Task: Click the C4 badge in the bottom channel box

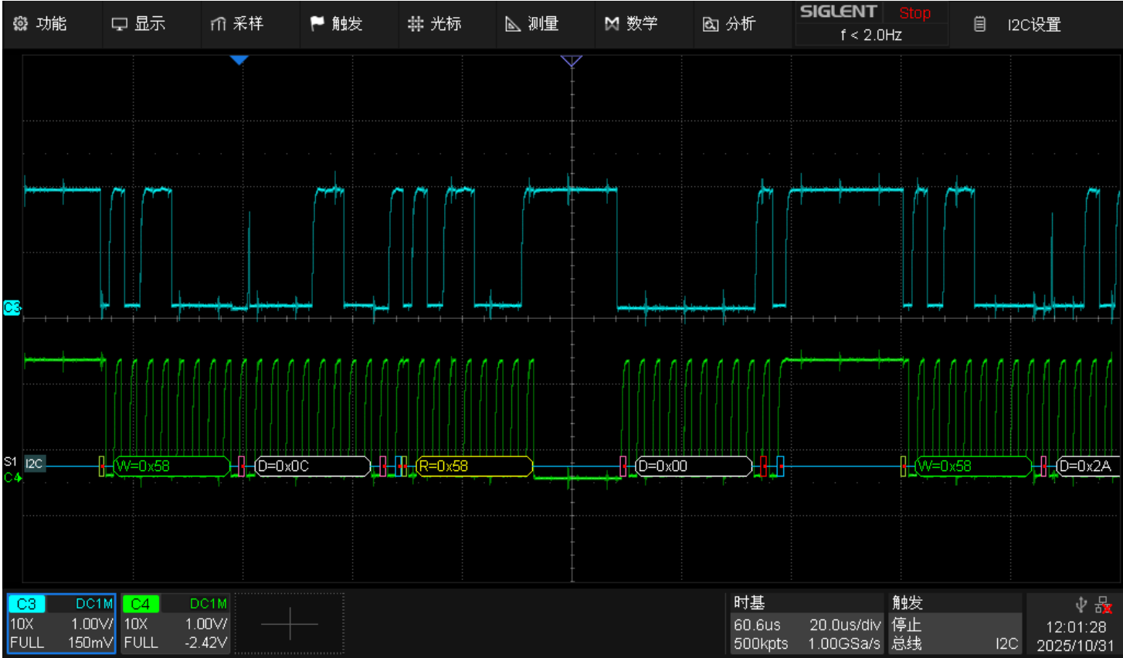Action: tap(140, 604)
